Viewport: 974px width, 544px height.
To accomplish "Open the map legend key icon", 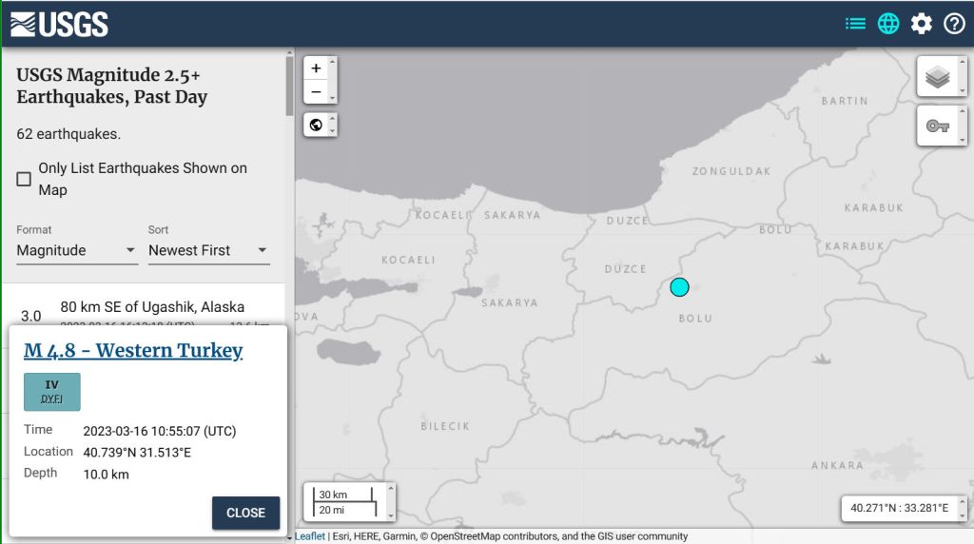I will [x=938, y=126].
